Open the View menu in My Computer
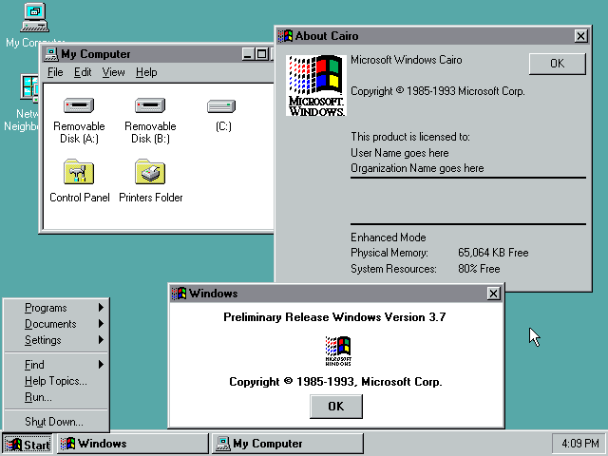Image resolution: width=608 pixels, height=456 pixels. click(113, 72)
